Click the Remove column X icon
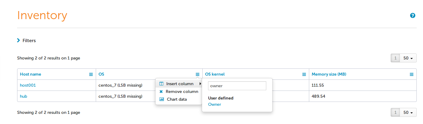 coord(161,92)
